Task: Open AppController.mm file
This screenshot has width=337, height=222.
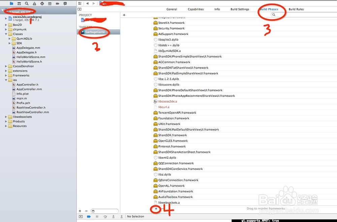Action: tap(29, 89)
